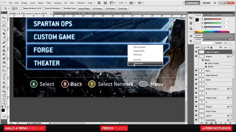This screenshot has height=132, width=236.
Task: Select the Eyedropper tool
Action: click(4, 38)
